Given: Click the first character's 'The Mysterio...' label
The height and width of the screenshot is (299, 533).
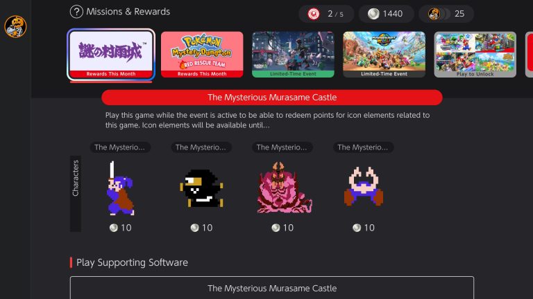Looking at the screenshot, I should pyautogui.click(x=120, y=147).
